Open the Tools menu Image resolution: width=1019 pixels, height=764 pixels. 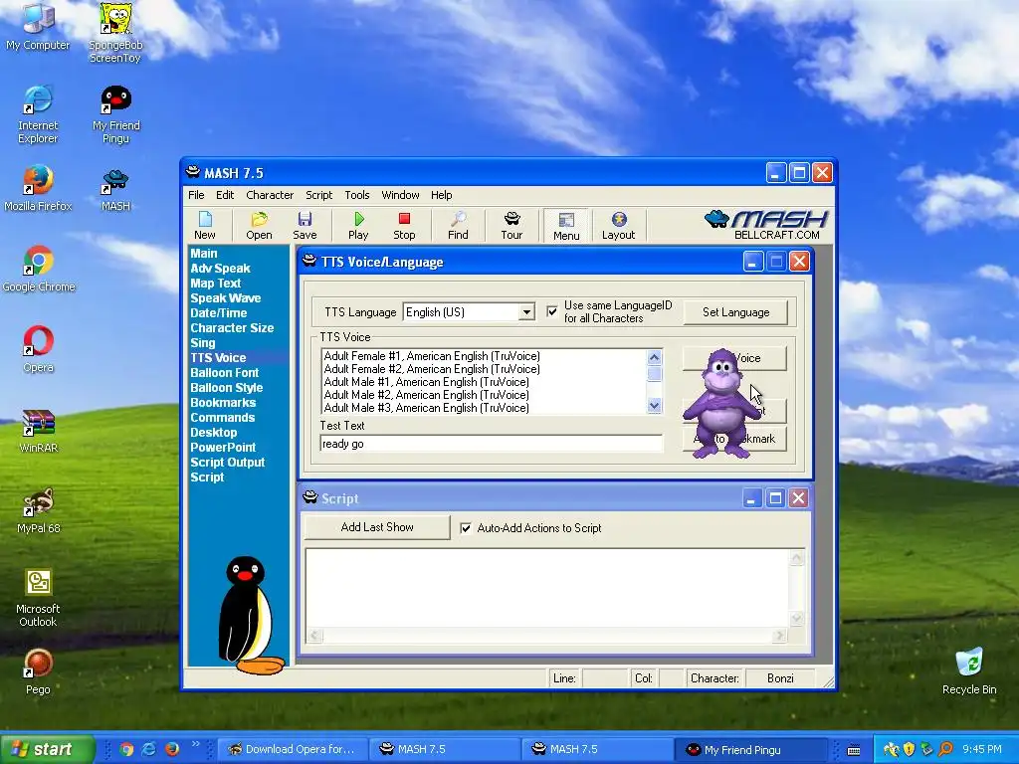[357, 195]
